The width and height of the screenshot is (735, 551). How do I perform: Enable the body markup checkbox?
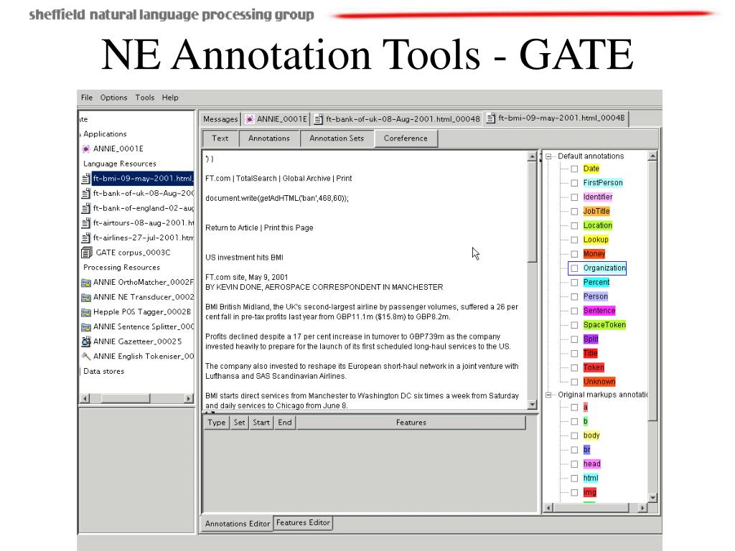coord(574,435)
